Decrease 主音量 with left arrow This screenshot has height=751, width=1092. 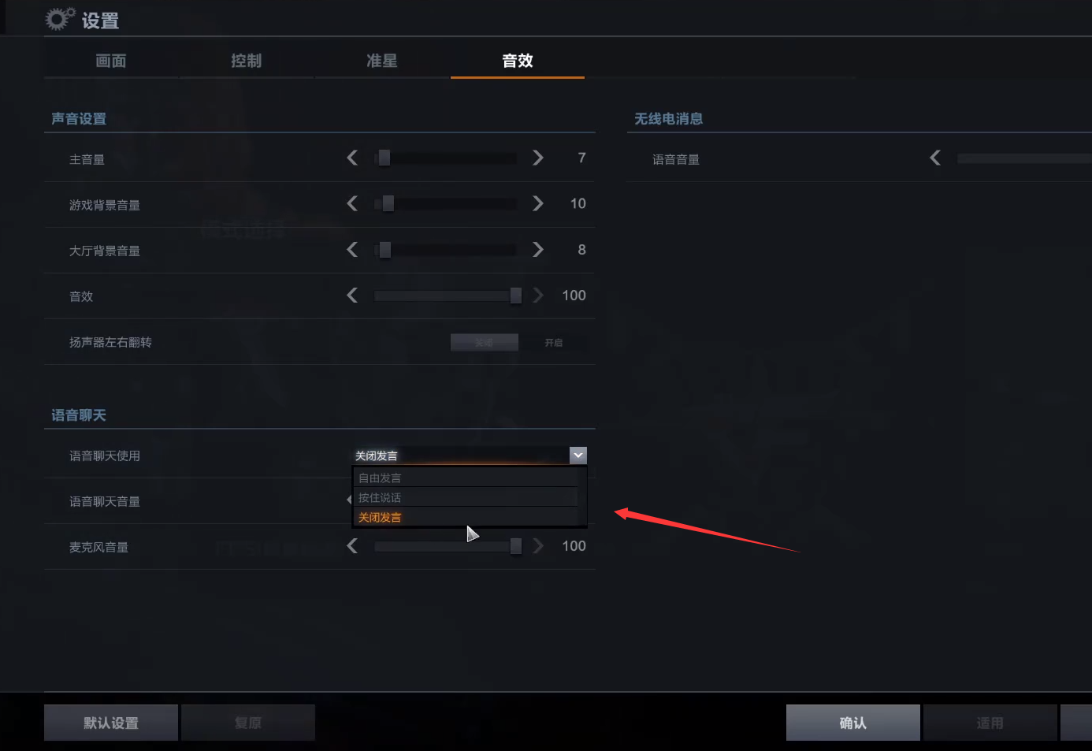click(x=352, y=158)
